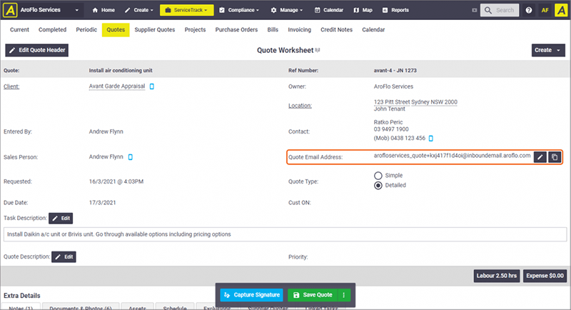Image resolution: width=571 pixels, height=310 pixels.
Task: Click the Edit Quote Header button
Action: 37,50
